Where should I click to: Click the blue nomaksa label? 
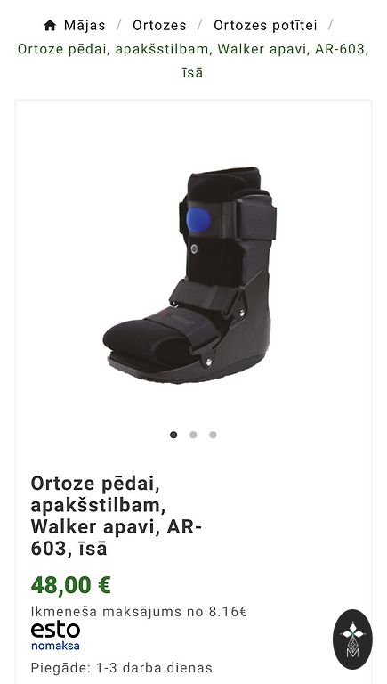55,646
